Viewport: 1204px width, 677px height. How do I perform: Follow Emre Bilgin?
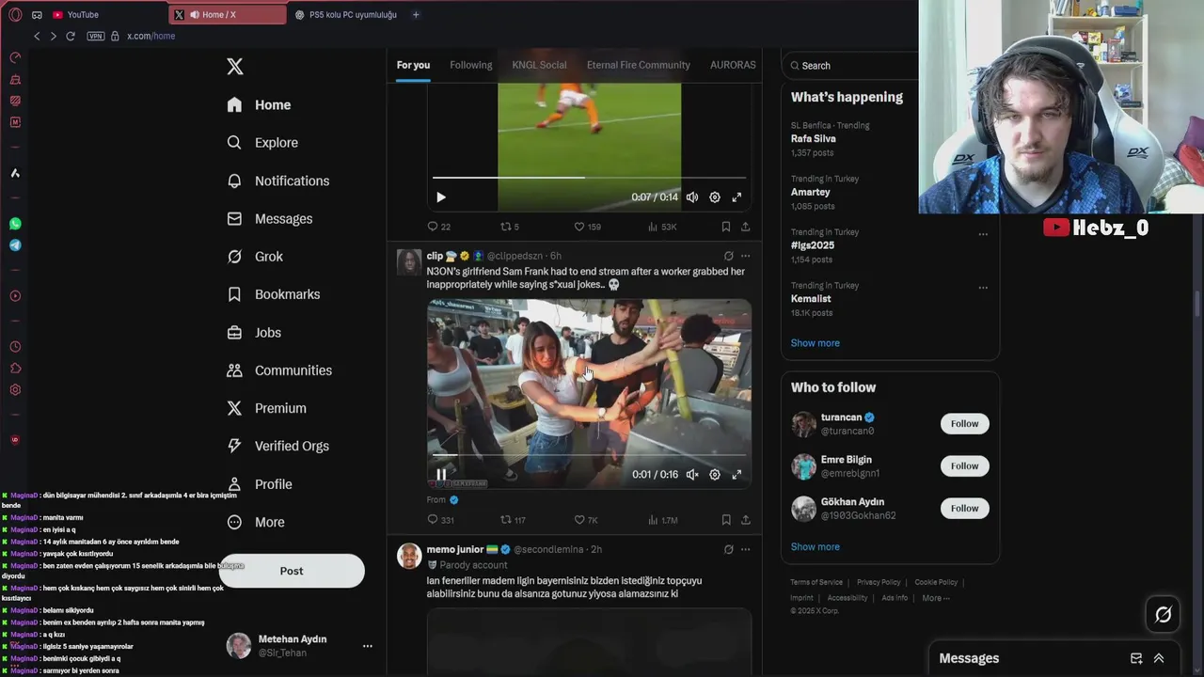point(964,466)
